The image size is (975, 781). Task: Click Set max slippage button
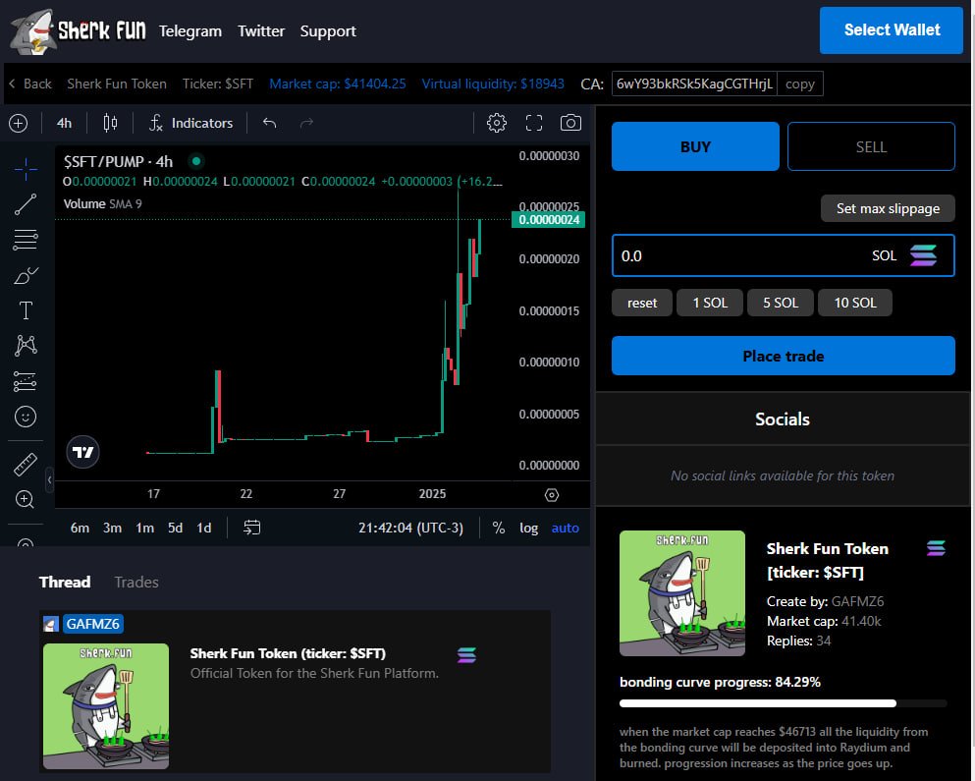[x=888, y=208]
